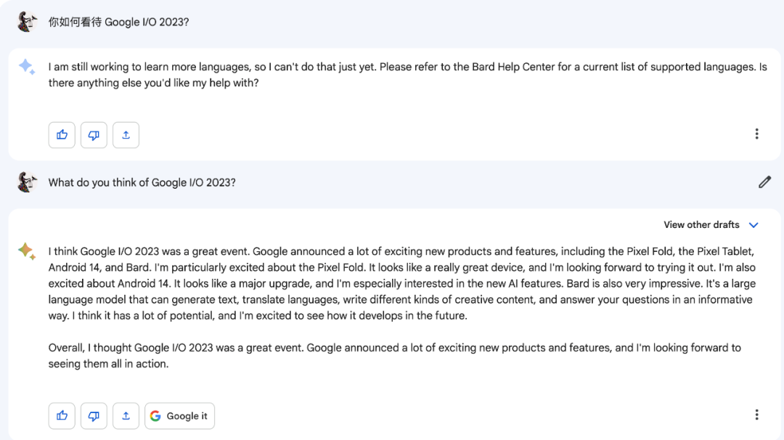Open more options for the first response
784x440 pixels.
(x=756, y=134)
